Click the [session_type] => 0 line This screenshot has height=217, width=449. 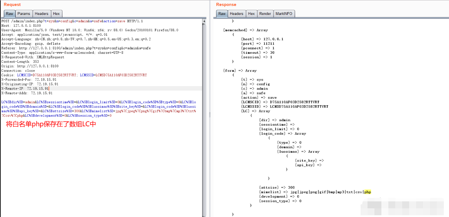[x=280, y=201]
